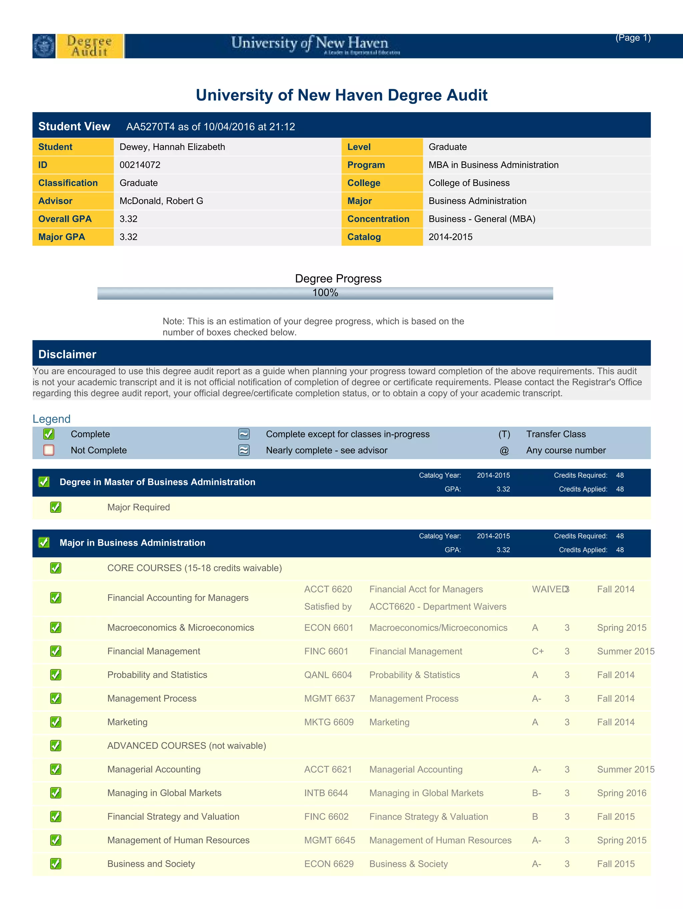Click the university seal logo icon
The height and width of the screenshot is (909, 683).
(44, 46)
